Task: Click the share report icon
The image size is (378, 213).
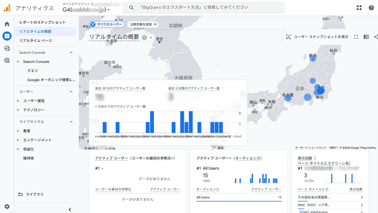Action: (x=376, y=37)
